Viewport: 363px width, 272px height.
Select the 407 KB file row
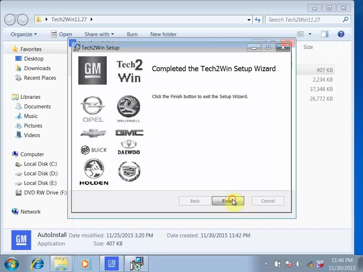point(315,70)
